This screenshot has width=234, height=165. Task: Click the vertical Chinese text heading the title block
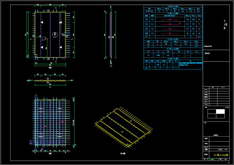pyautogui.click(x=225, y=24)
